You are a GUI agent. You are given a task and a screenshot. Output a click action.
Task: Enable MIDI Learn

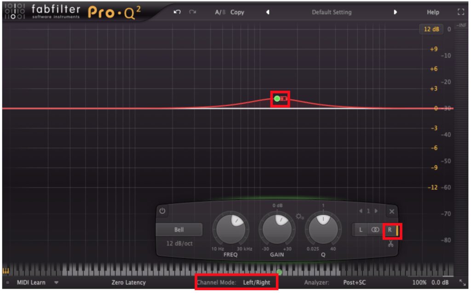click(31, 282)
